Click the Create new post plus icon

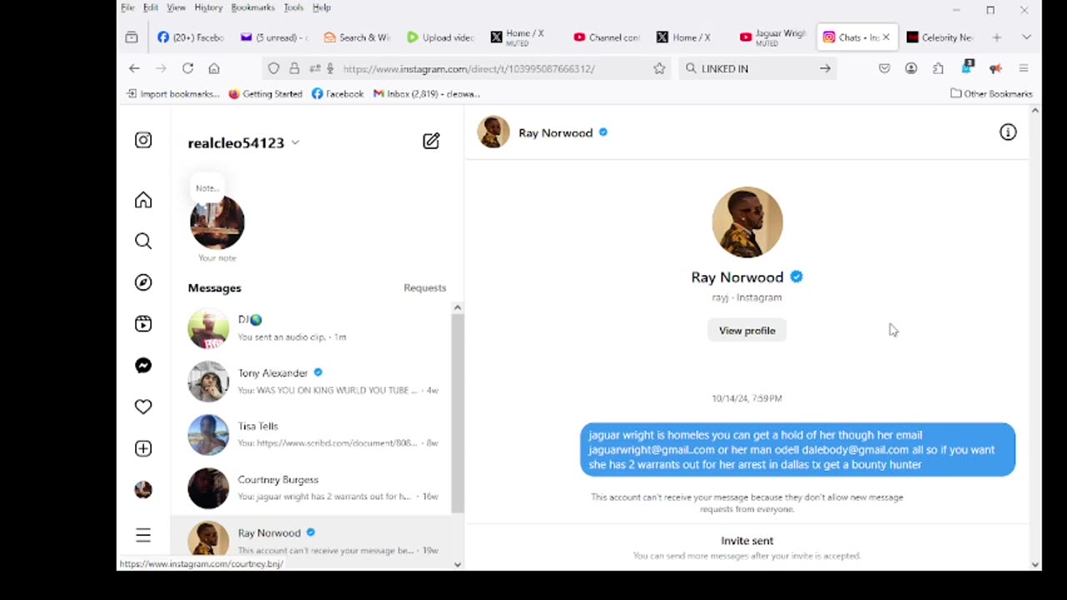click(x=143, y=448)
